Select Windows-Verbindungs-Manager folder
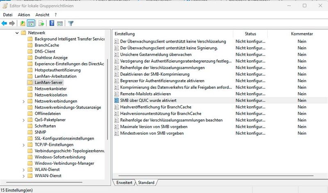328x193 pixels. 64,163
